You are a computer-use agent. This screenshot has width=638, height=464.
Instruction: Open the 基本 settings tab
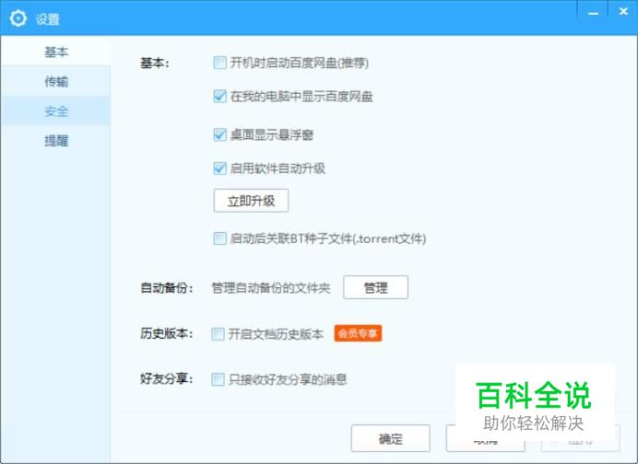pos(55,52)
